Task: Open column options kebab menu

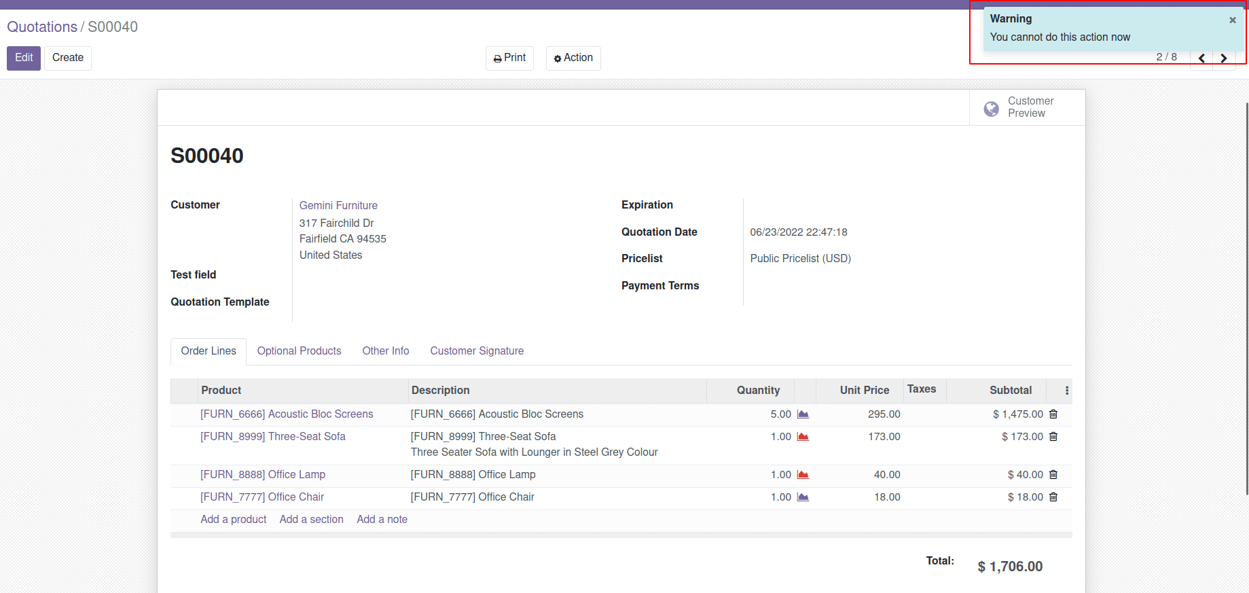Action: (x=1067, y=391)
